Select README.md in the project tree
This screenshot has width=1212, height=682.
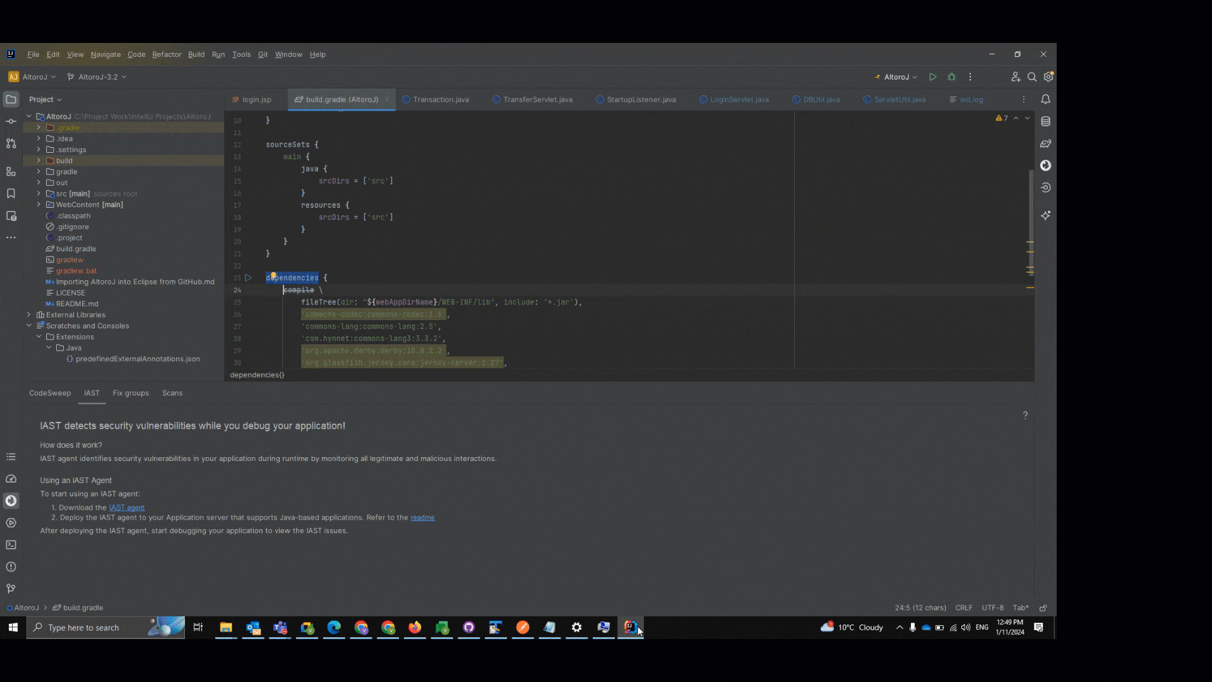click(x=77, y=304)
